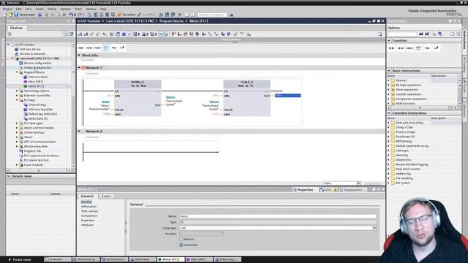
Task: Open Show all tags in PLC tags
Action: (x=37, y=105)
